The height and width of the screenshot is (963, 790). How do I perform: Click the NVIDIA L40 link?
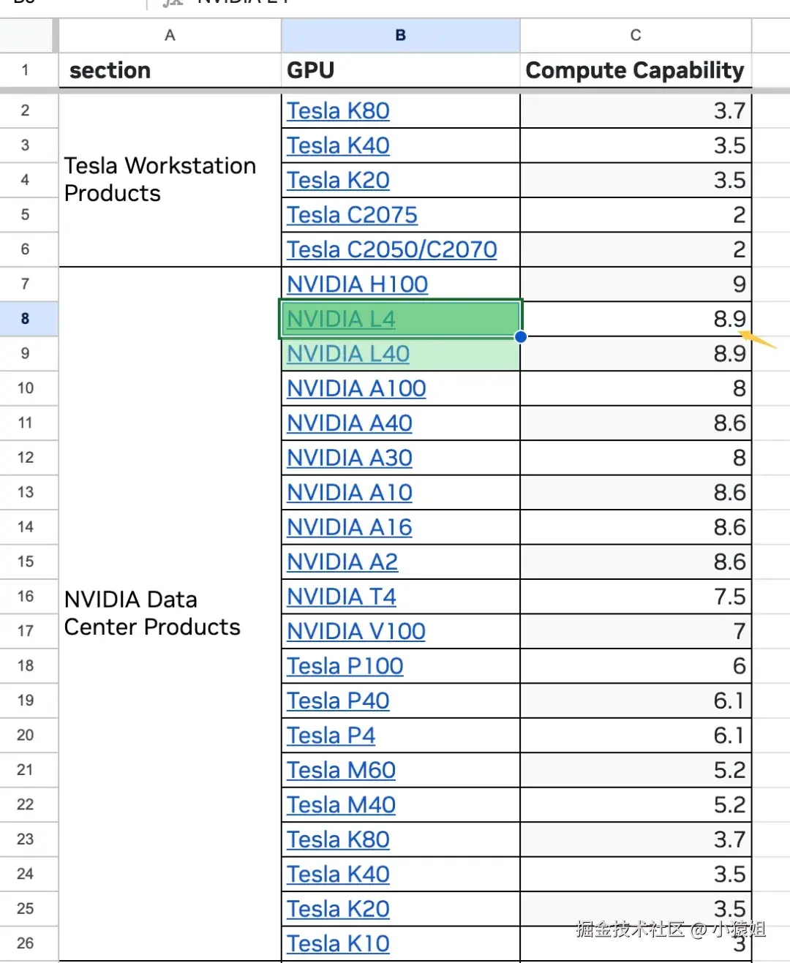pos(348,354)
